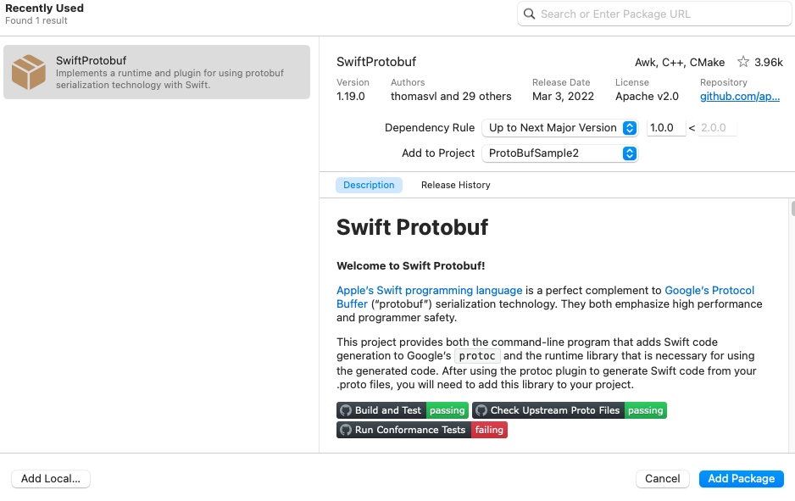Click the passing status on Build and Test badge
Viewport: 795px width, 501px height.
coord(447,410)
